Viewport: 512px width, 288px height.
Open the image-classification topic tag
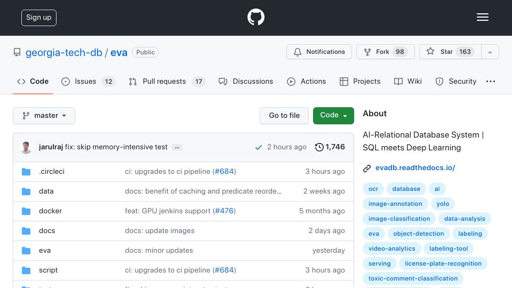(399, 219)
